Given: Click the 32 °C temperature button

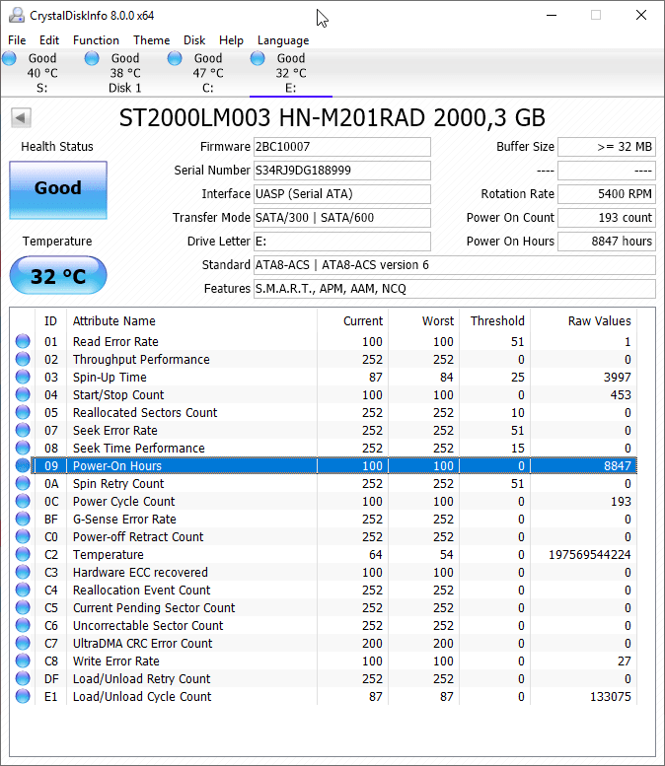Looking at the screenshot, I should [58, 275].
